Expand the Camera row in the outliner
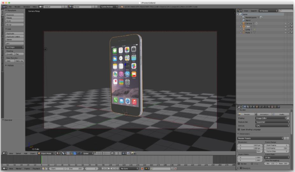This screenshot has width=295, height=172. 241,23
